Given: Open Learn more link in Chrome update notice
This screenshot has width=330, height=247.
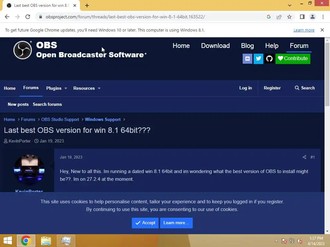Looking at the screenshot, I should (304, 30).
